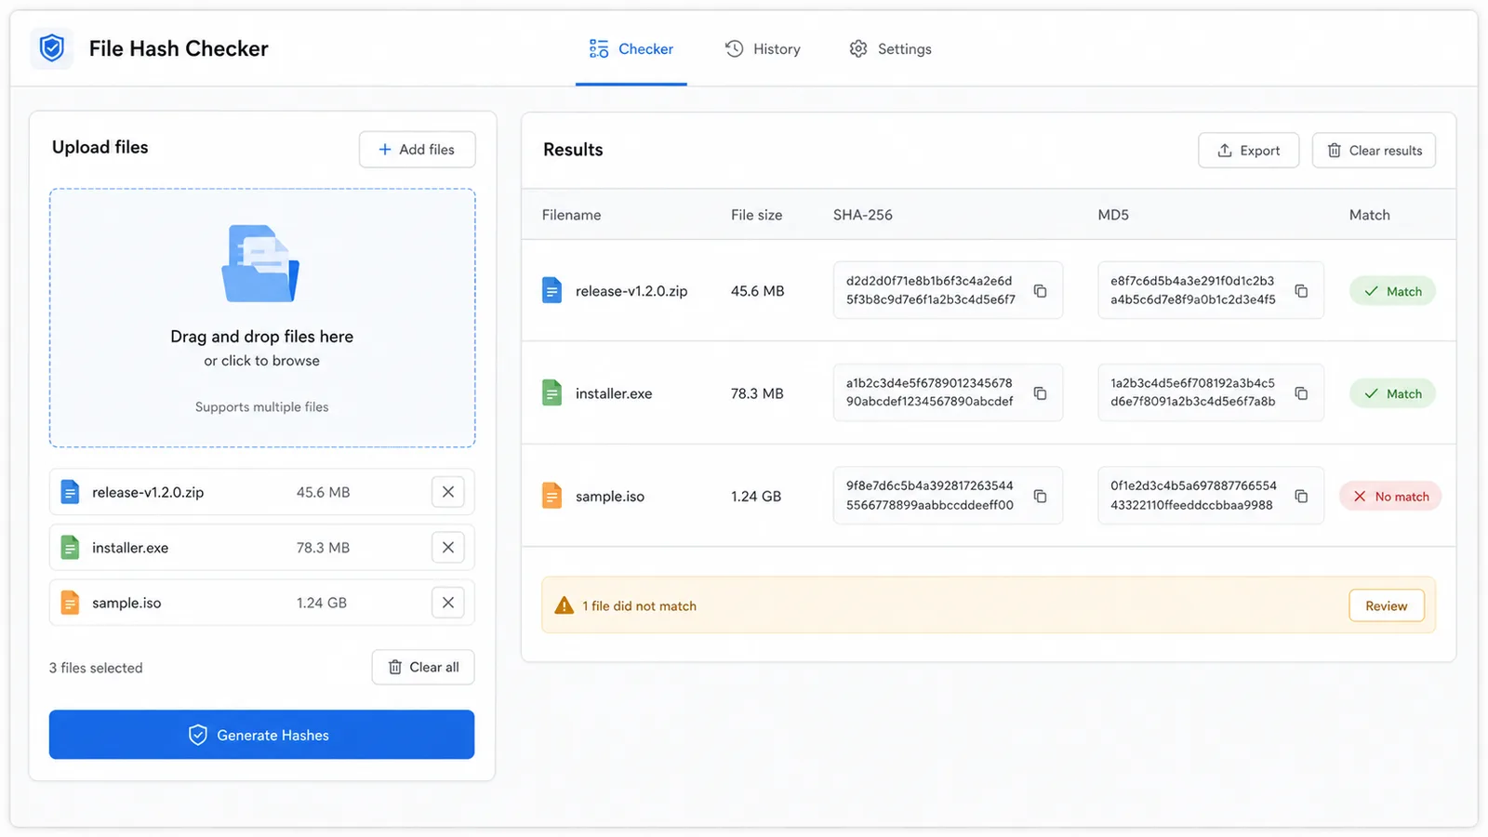Click 'Supports multiple files' hint text
1488x837 pixels.
pos(261,407)
